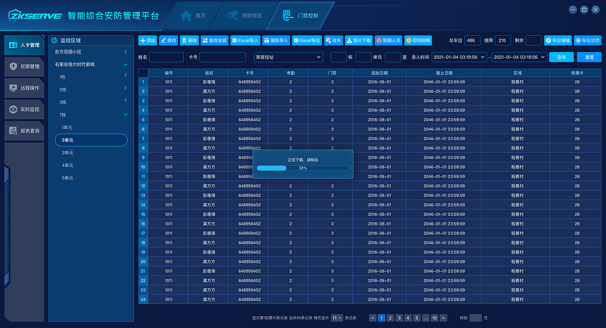The image size is (606, 328).
Task: Expand the 东方花园小区 tree node
Action: click(125, 52)
